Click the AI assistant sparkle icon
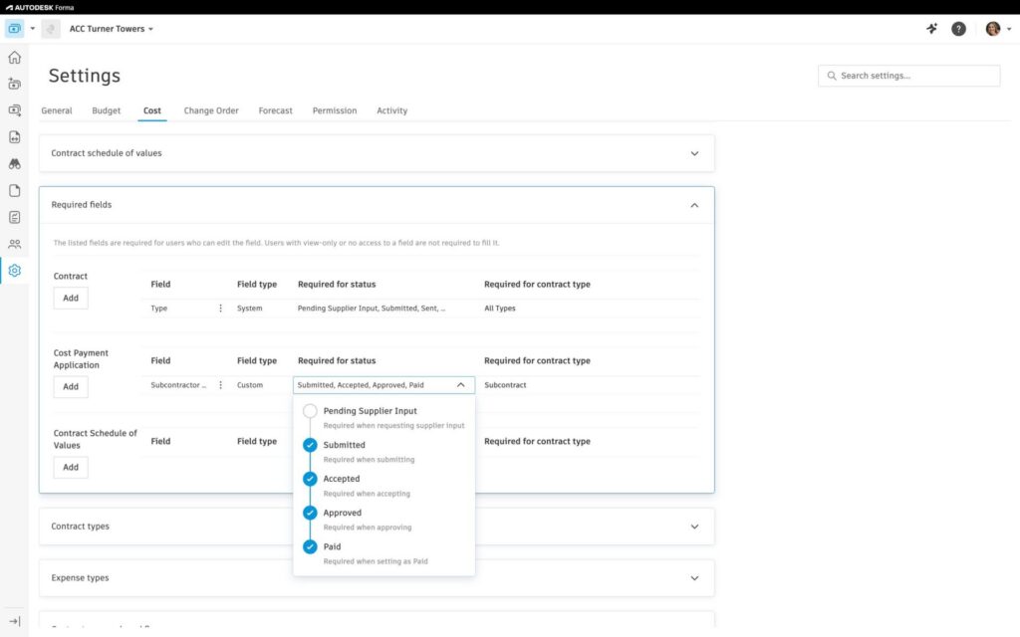The image size is (1020, 637). coord(931,29)
